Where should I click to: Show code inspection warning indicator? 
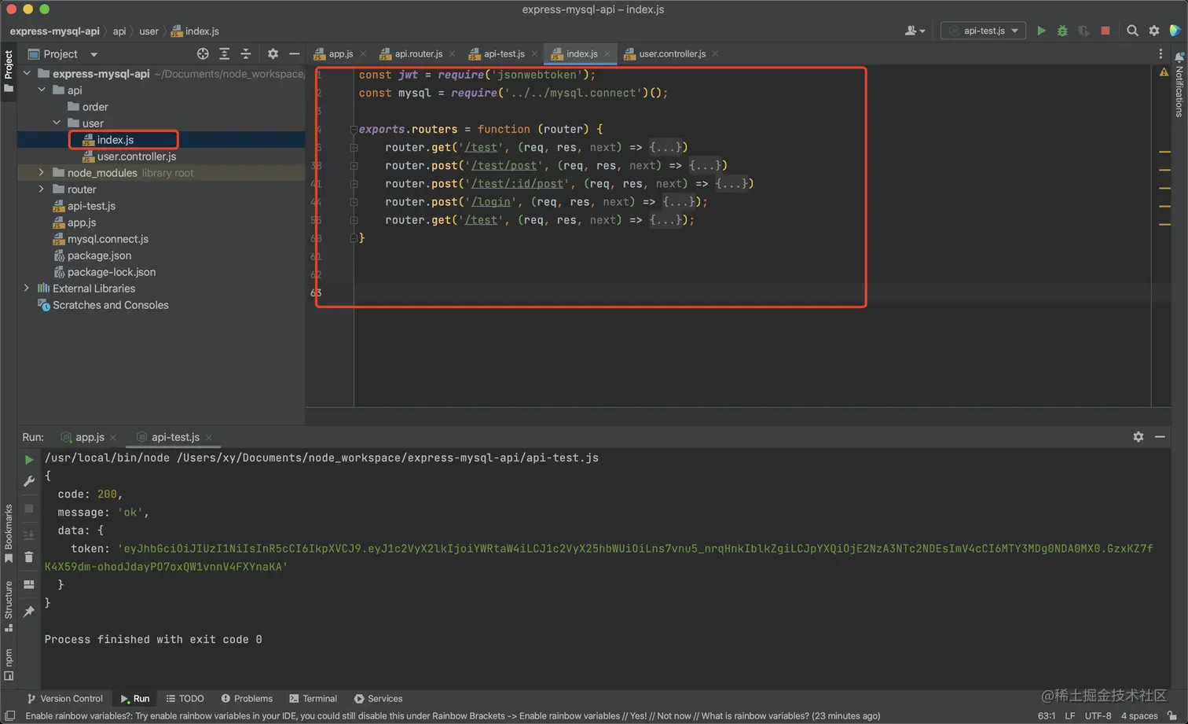point(1164,72)
